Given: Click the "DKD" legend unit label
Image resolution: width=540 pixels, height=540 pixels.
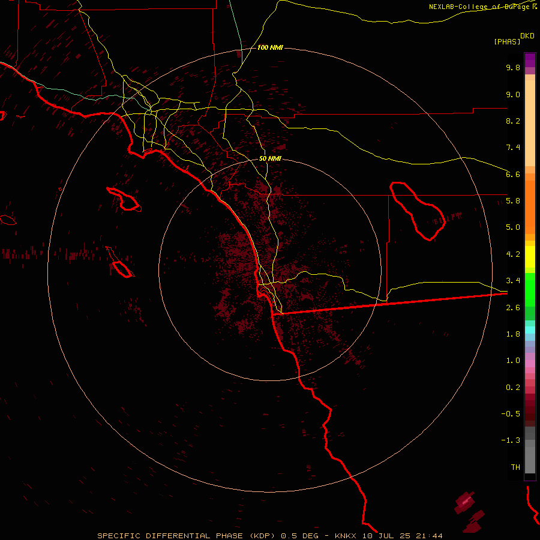Looking at the screenshot, I should point(527,35).
